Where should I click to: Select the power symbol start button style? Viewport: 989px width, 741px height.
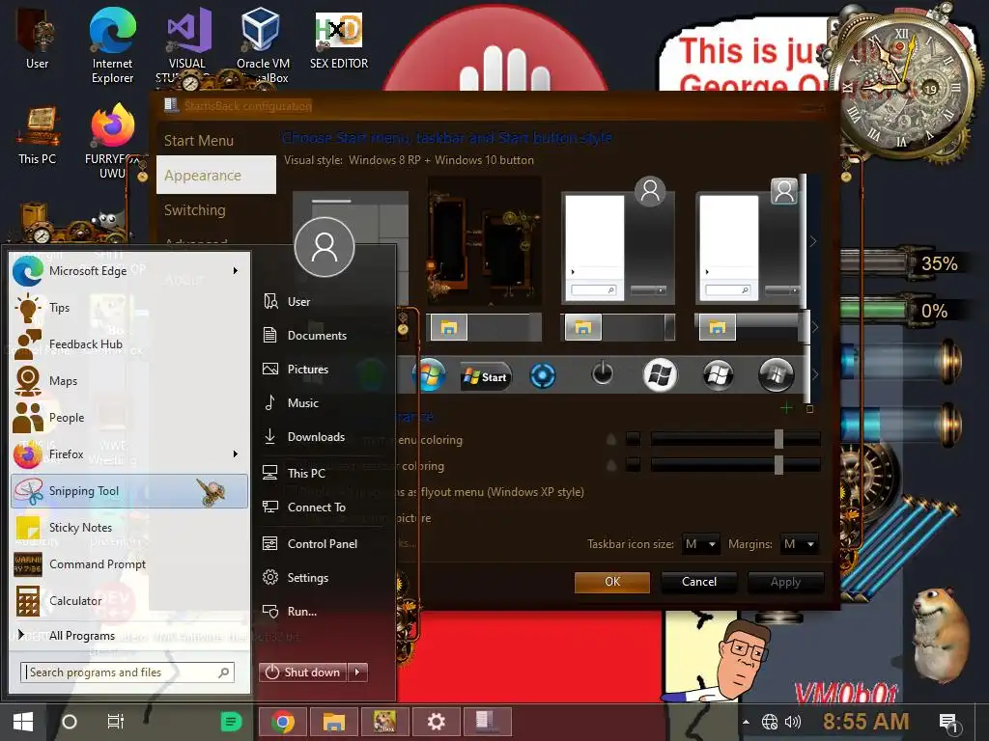602,373
